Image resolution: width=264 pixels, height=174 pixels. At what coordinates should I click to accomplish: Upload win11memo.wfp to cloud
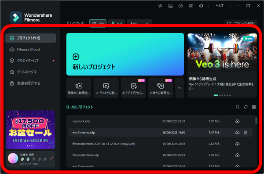[237, 132]
